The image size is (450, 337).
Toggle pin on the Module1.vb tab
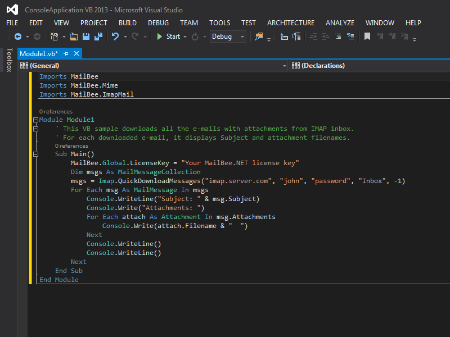coord(66,53)
